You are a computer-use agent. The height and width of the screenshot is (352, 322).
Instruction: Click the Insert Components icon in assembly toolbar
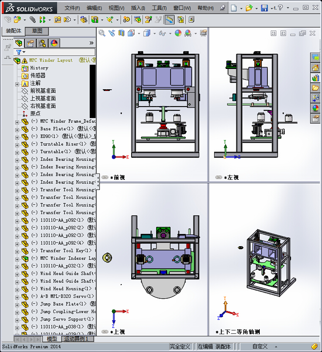[x=17, y=20]
